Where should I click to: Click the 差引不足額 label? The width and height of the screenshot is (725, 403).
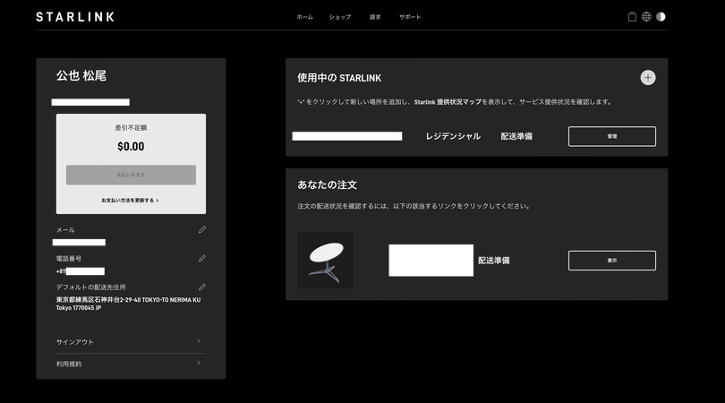pos(131,128)
